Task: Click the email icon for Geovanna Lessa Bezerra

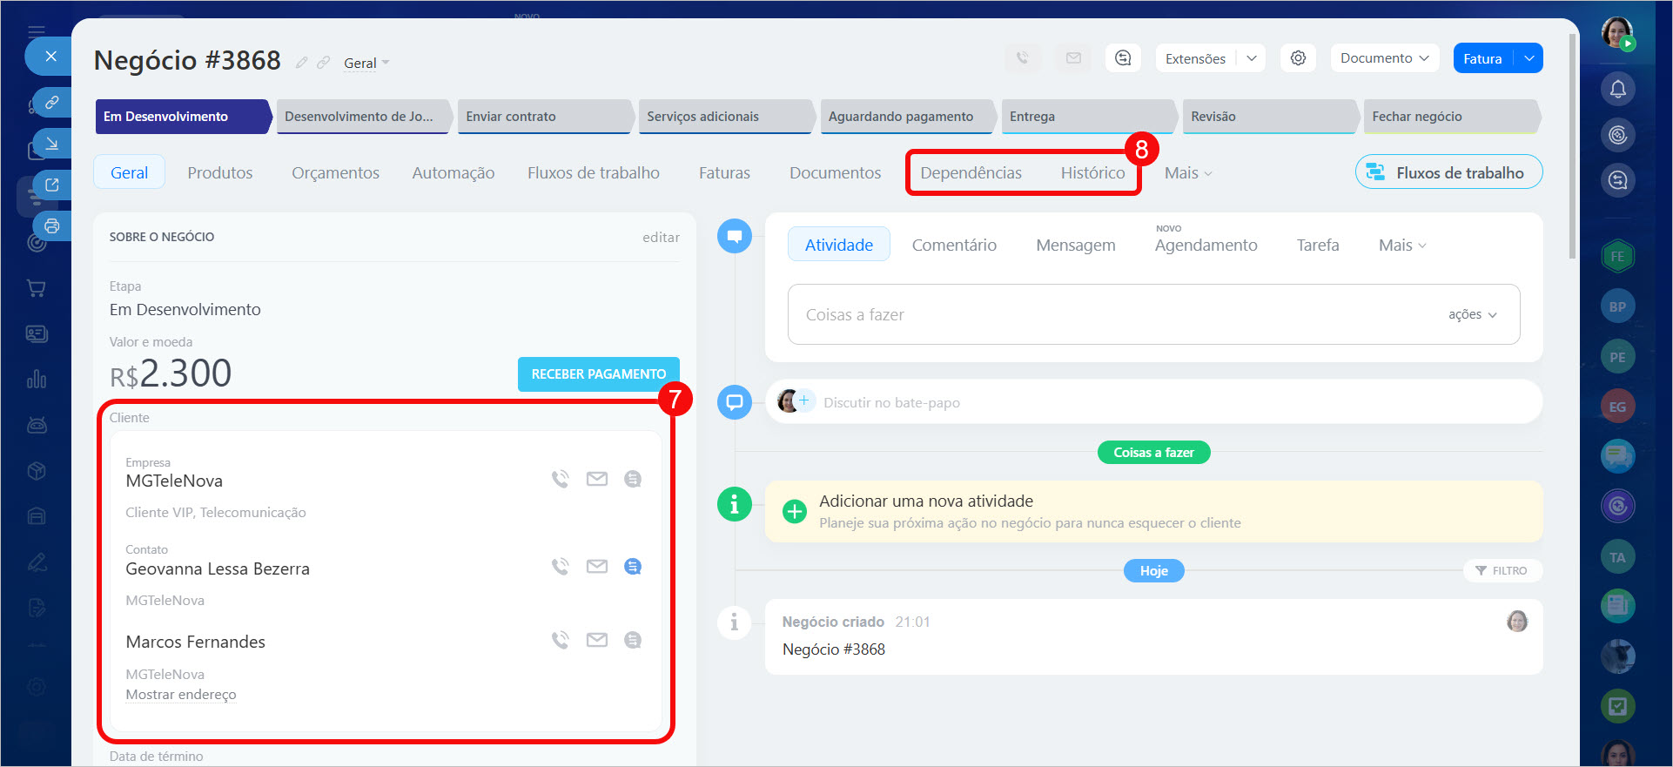Action: 596,567
